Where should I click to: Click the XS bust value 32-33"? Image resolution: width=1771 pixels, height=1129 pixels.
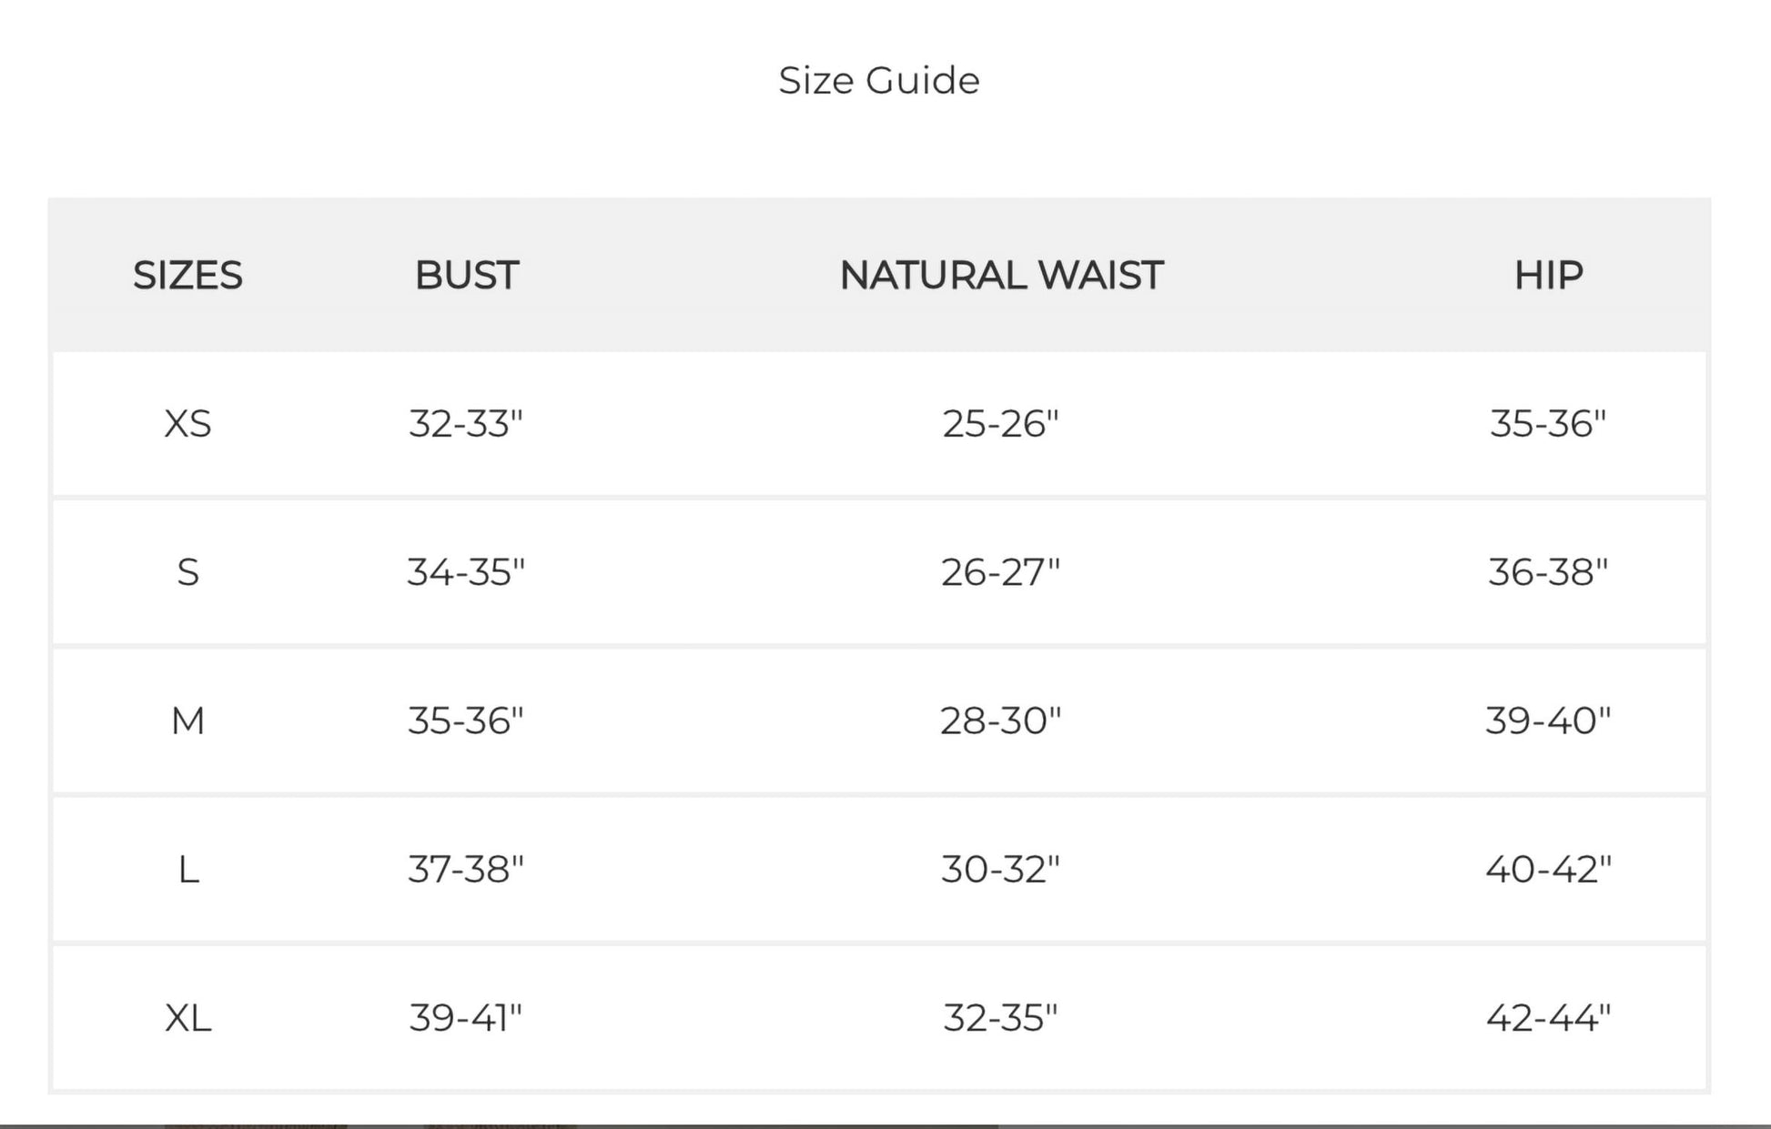click(466, 424)
